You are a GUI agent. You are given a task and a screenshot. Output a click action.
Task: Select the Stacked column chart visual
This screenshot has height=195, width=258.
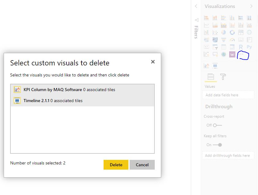coord(215,18)
